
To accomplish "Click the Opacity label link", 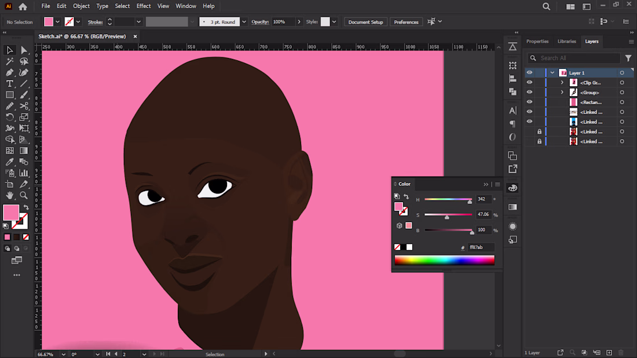I will [x=260, y=22].
